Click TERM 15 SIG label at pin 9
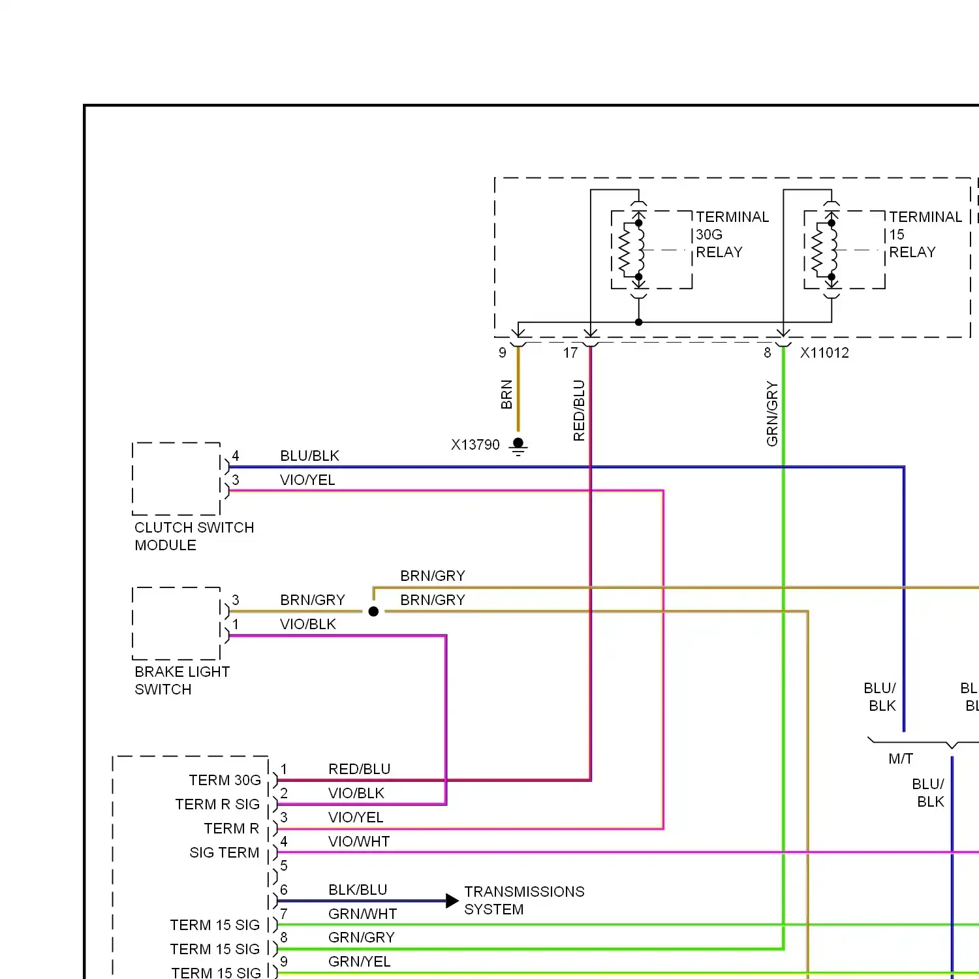 pyautogui.click(x=215, y=972)
